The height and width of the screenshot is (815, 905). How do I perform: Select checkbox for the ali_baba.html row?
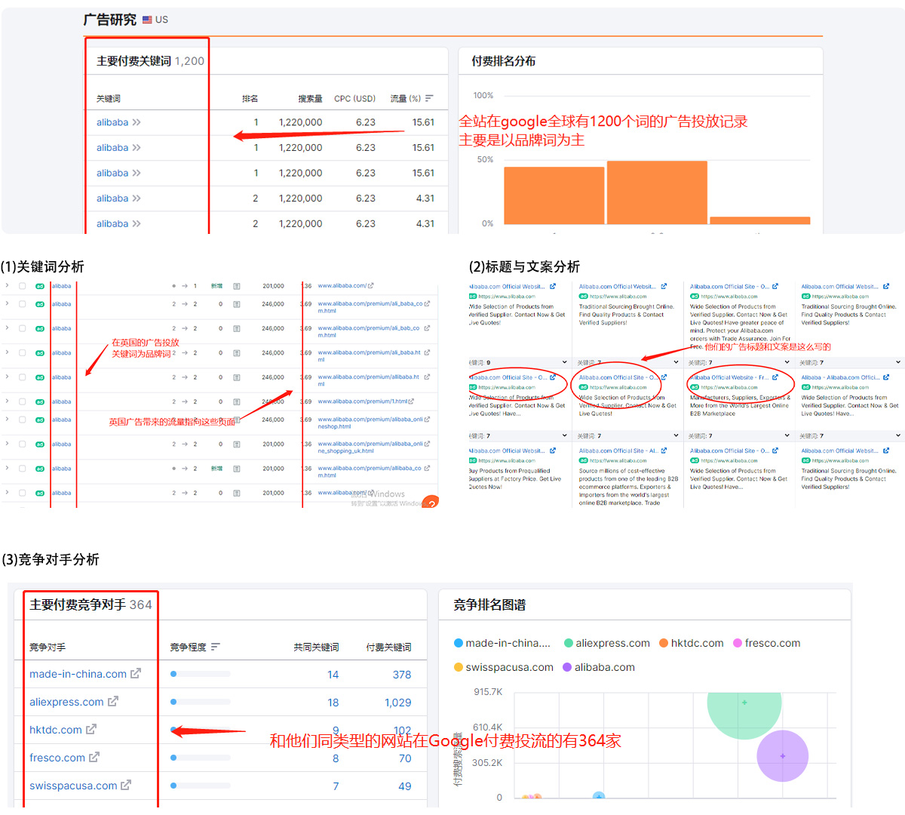22,352
